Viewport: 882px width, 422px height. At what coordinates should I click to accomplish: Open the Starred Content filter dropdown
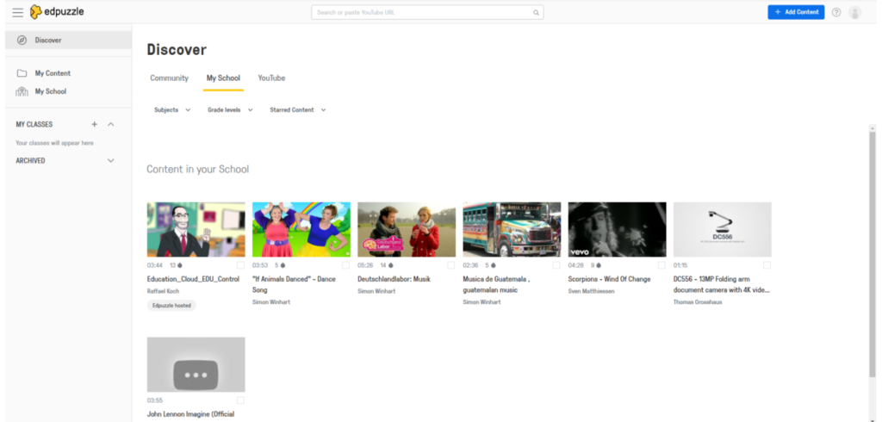pyautogui.click(x=297, y=109)
